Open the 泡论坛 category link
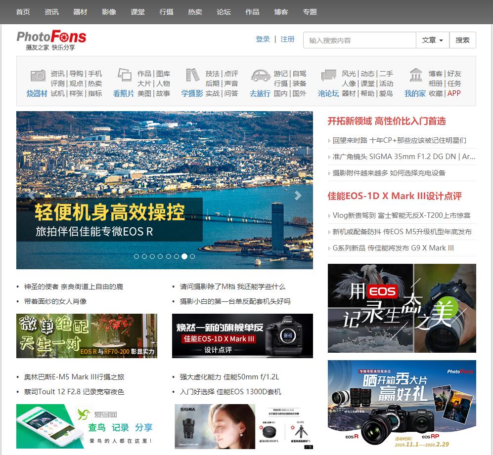Screen dimensions: 493x455 point(328,93)
